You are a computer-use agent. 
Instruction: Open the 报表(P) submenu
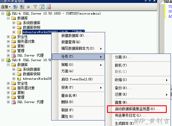(78, 88)
